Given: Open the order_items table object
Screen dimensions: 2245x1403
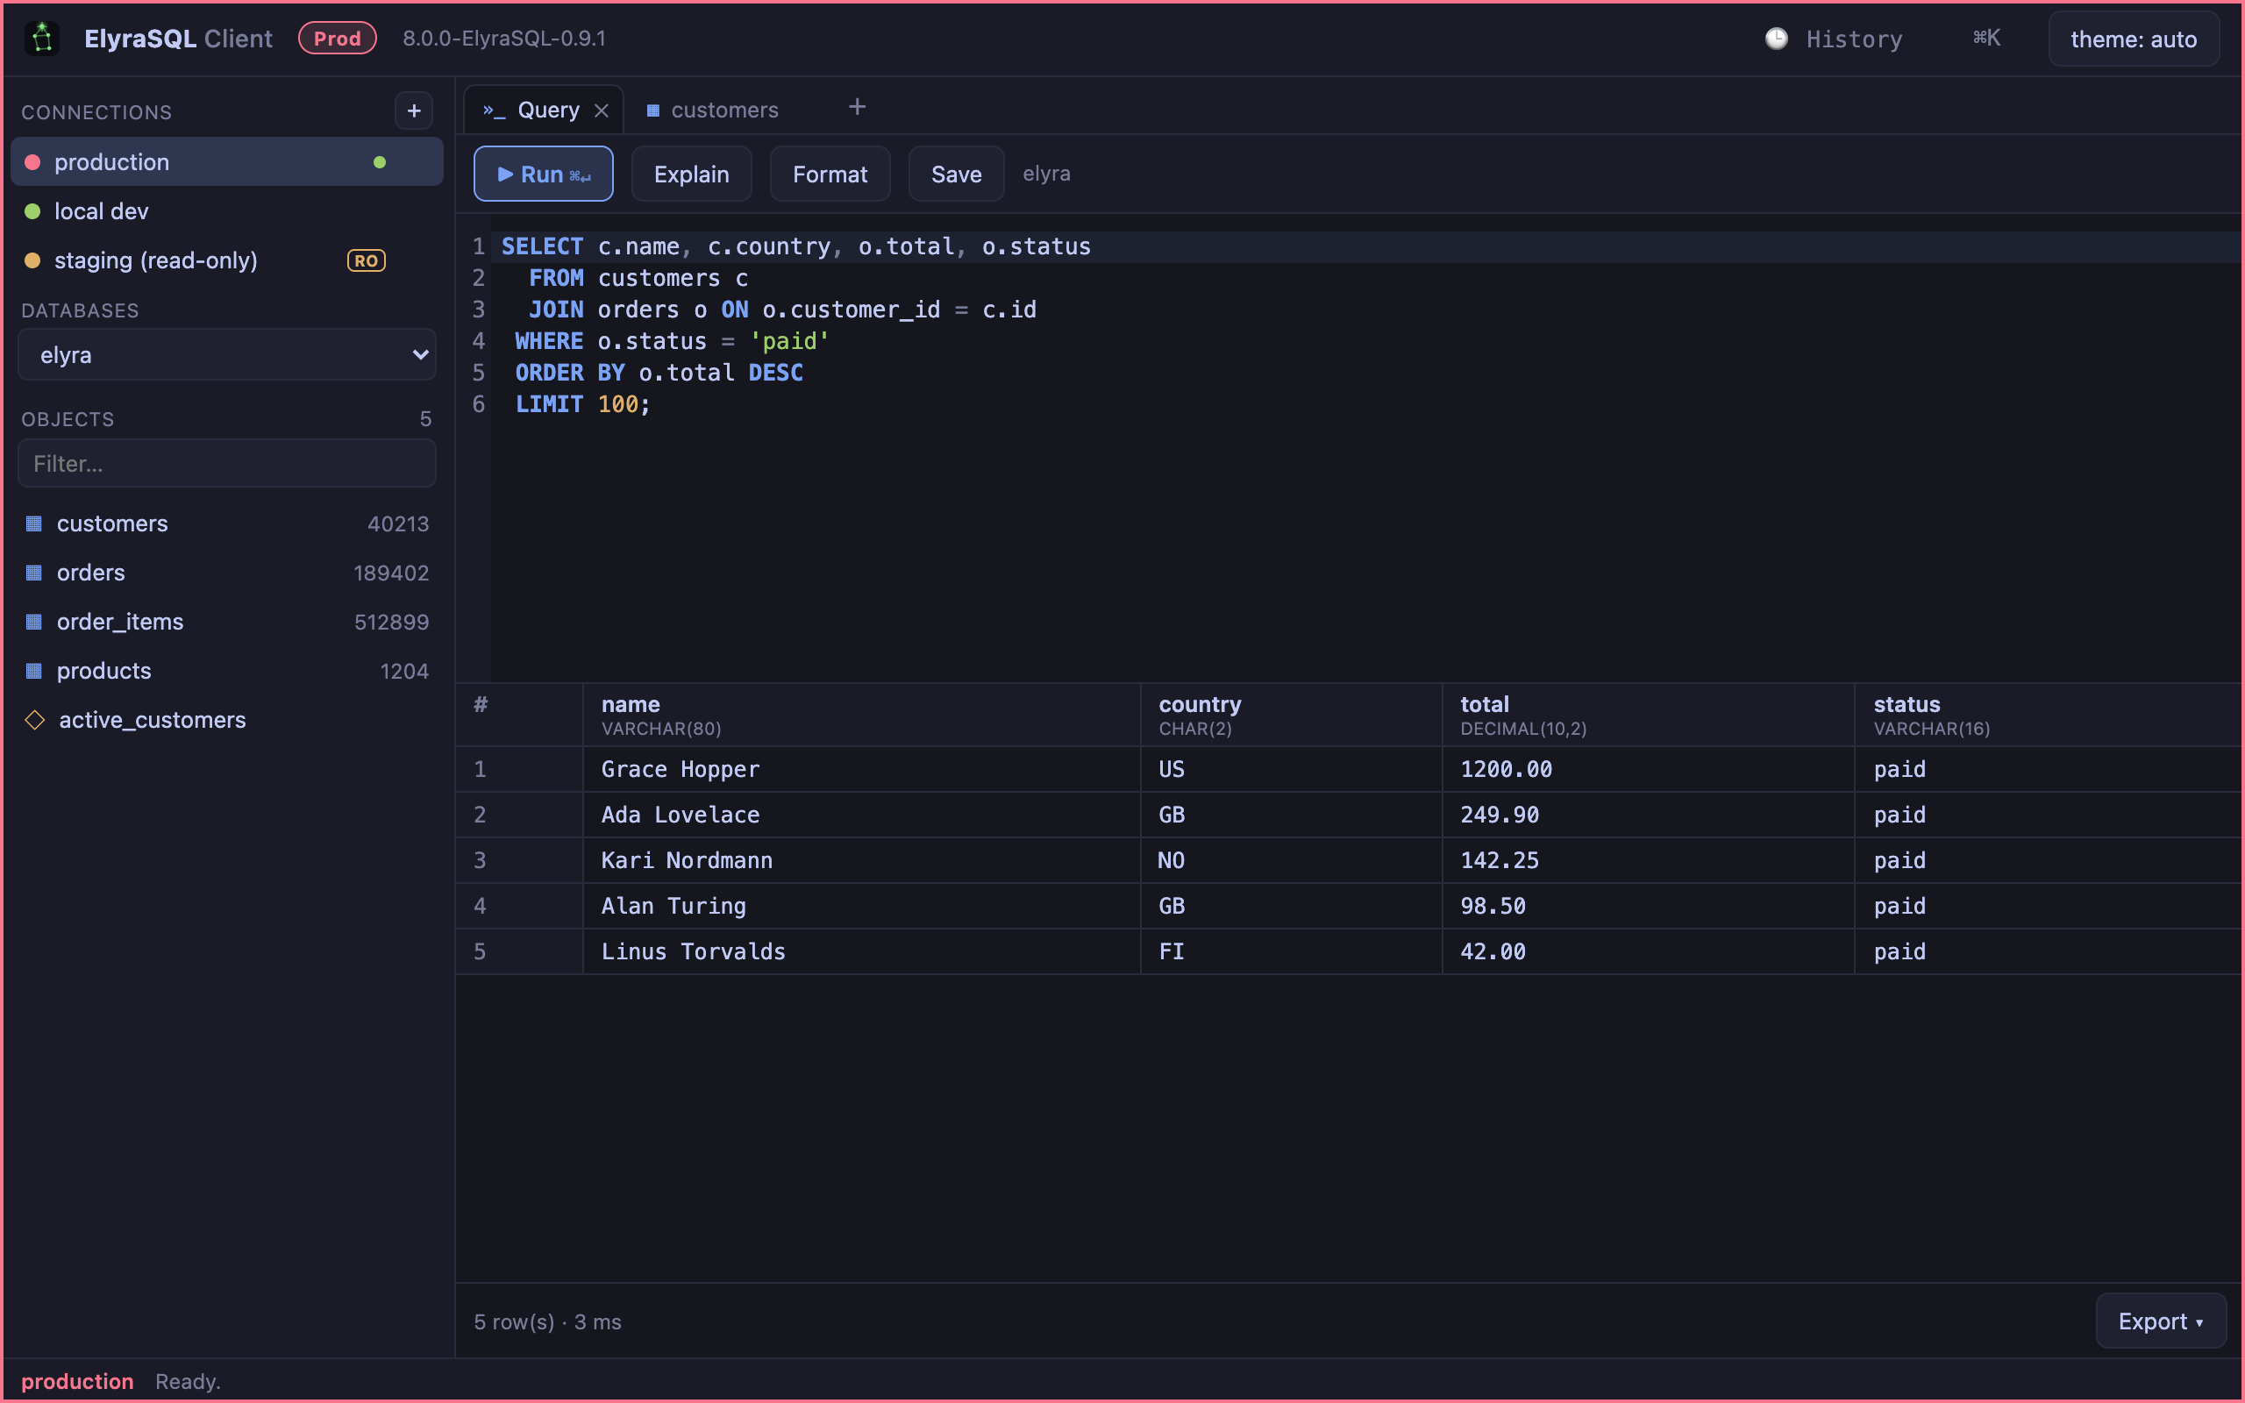Looking at the screenshot, I should [227, 622].
